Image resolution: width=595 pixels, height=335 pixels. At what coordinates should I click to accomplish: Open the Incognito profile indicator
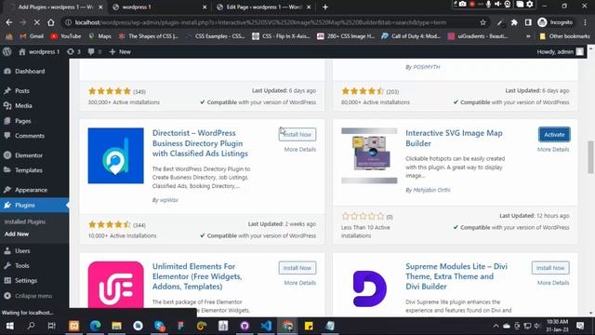[556, 22]
